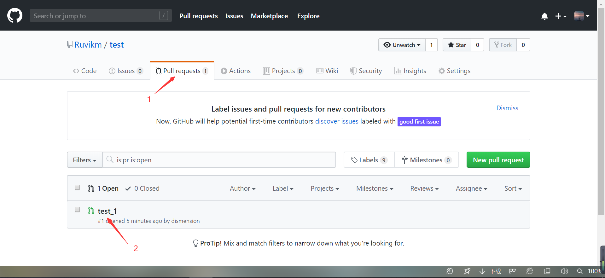This screenshot has width=605, height=278.
Task: Expand the Unwatch dropdown
Action: (x=402, y=45)
